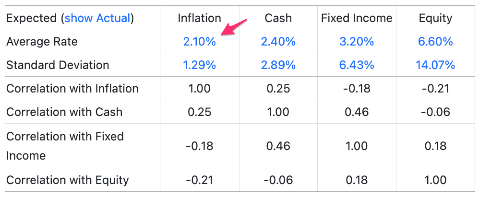Select the Correlation with Fixed Income label
The height and width of the screenshot is (197, 479).
point(65,146)
